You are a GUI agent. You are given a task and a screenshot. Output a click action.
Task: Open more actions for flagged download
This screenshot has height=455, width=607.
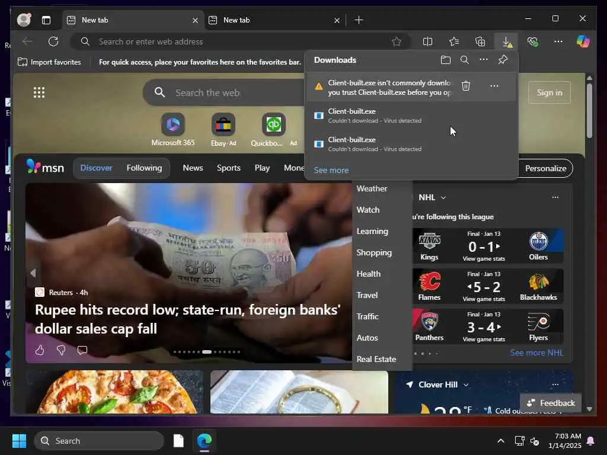tap(494, 86)
